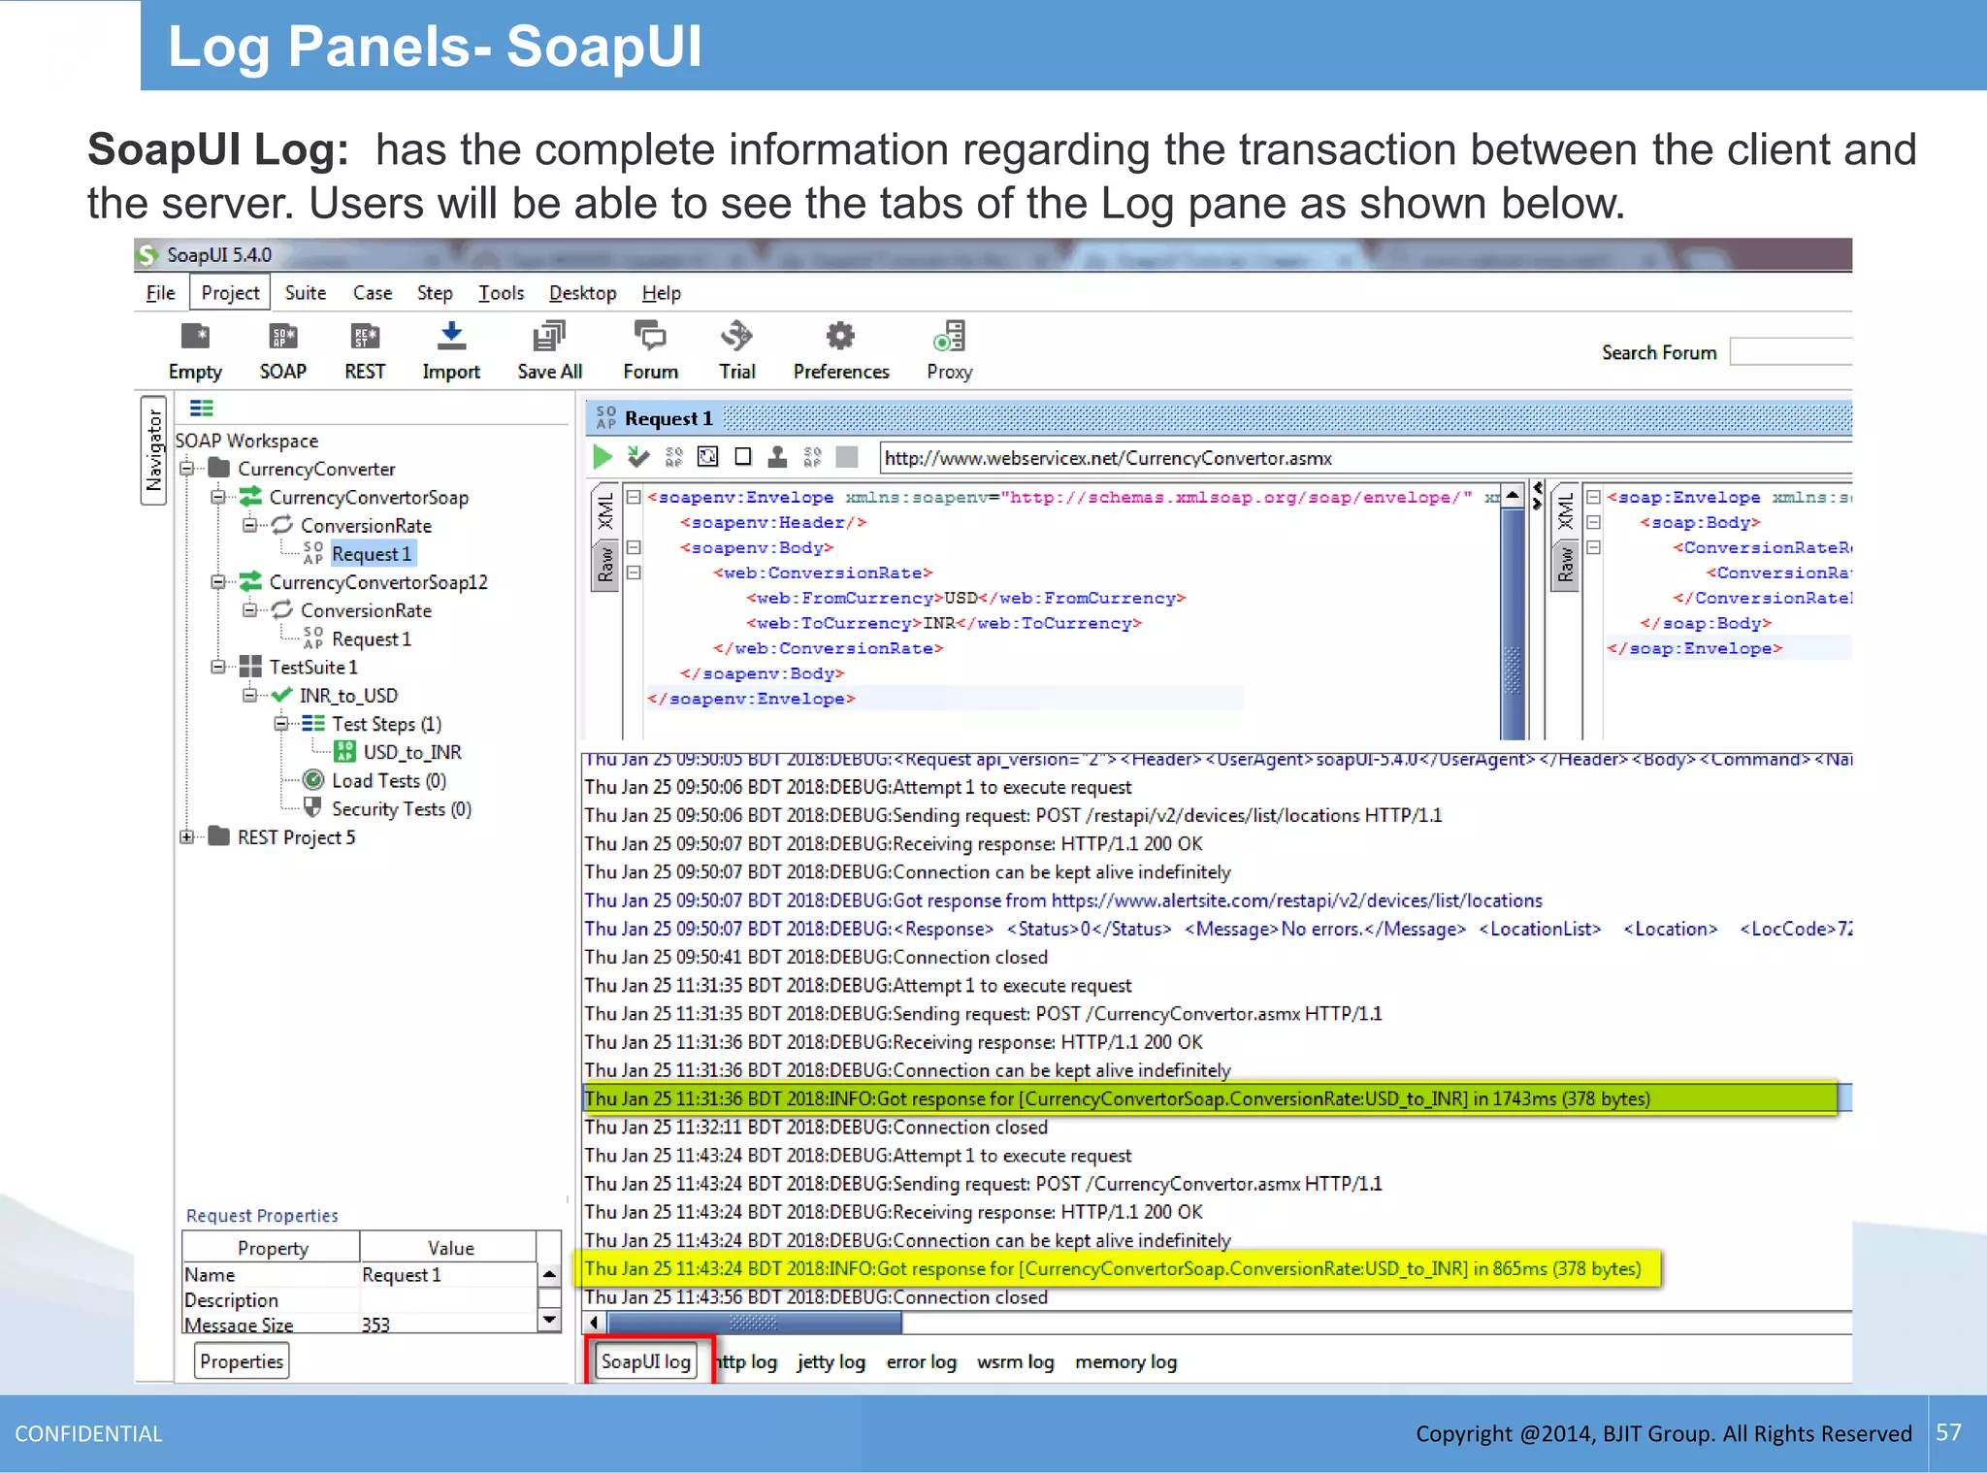
Task: Click the TestSuite 1 grid icon
Action: (x=250, y=667)
